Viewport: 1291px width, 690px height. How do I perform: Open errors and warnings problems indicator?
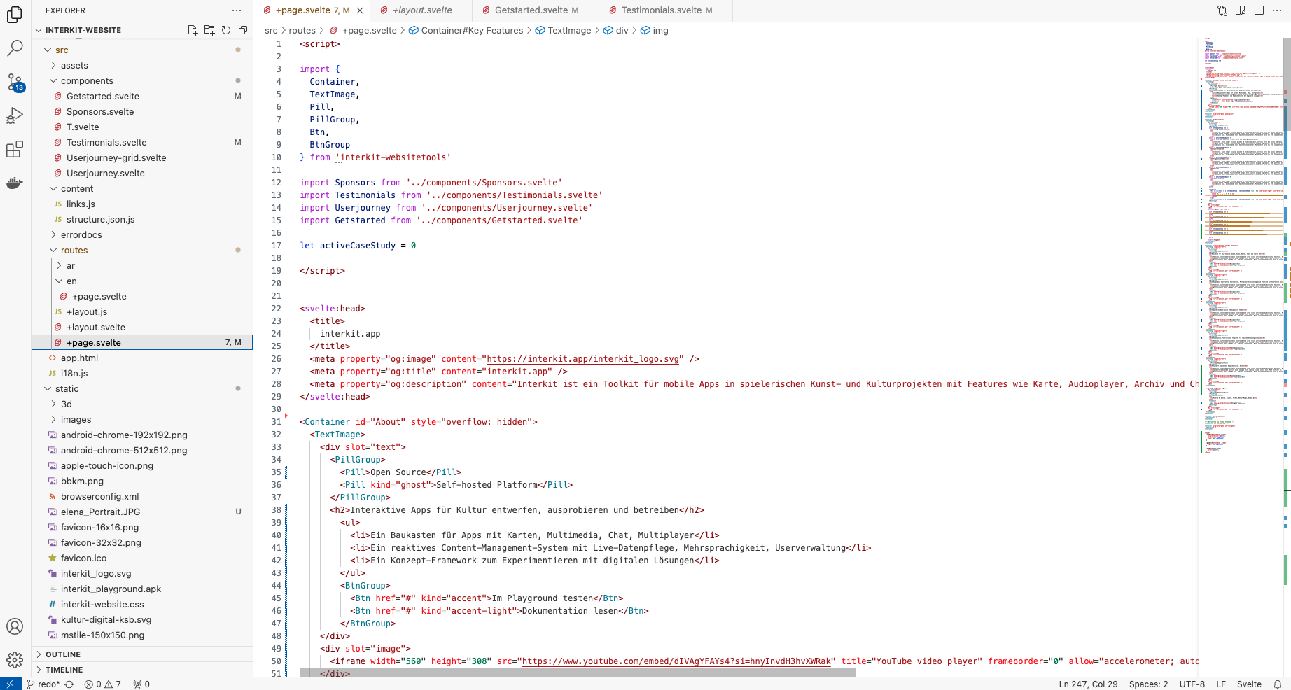click(x=102, y=684)
